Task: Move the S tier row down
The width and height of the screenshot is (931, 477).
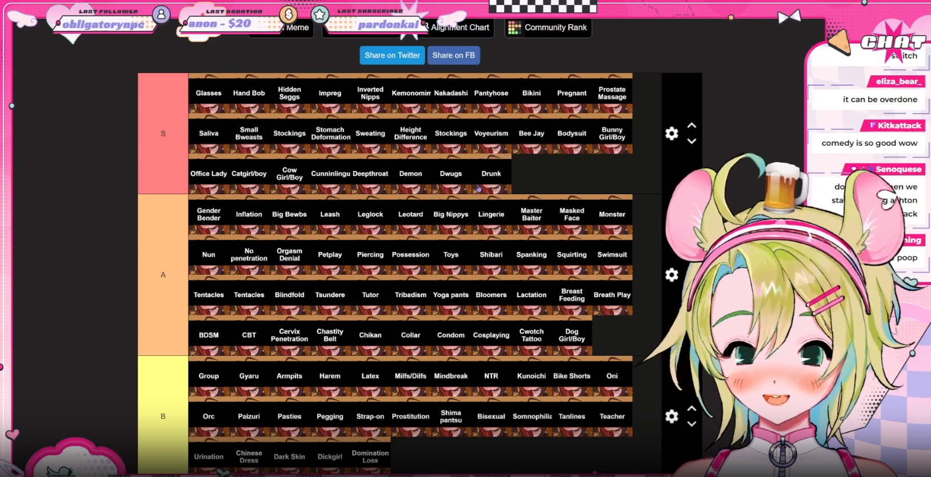Action: 692,141
